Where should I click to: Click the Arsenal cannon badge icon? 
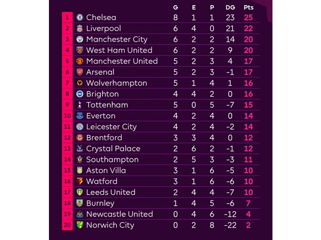tap(79, 72)
